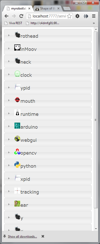The image size is (100, 244).
Task: Bookmark this page with star icon
Action: 69,16
